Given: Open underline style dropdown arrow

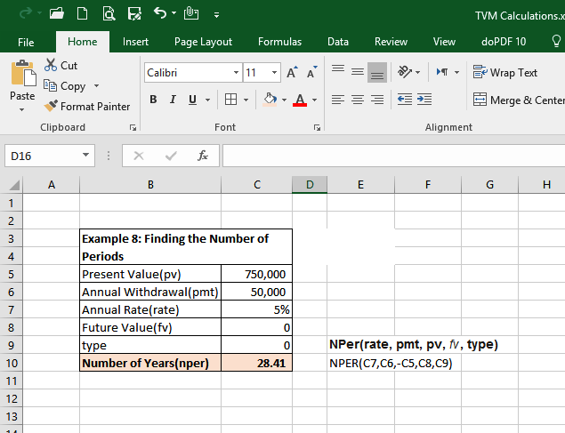Looking at the screenshot, I should 207,100.
